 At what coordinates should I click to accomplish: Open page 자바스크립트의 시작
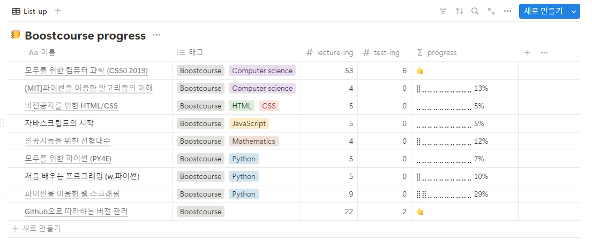pyautogui.click(x=59, y=123)
